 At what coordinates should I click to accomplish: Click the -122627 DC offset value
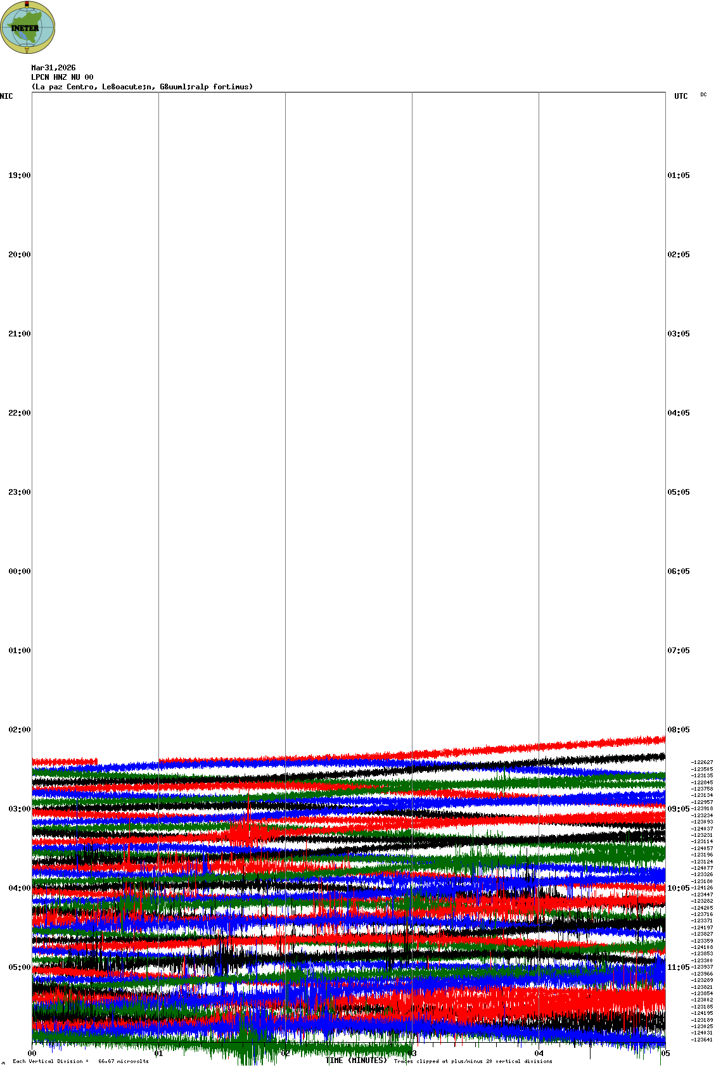tap(701, 762)
